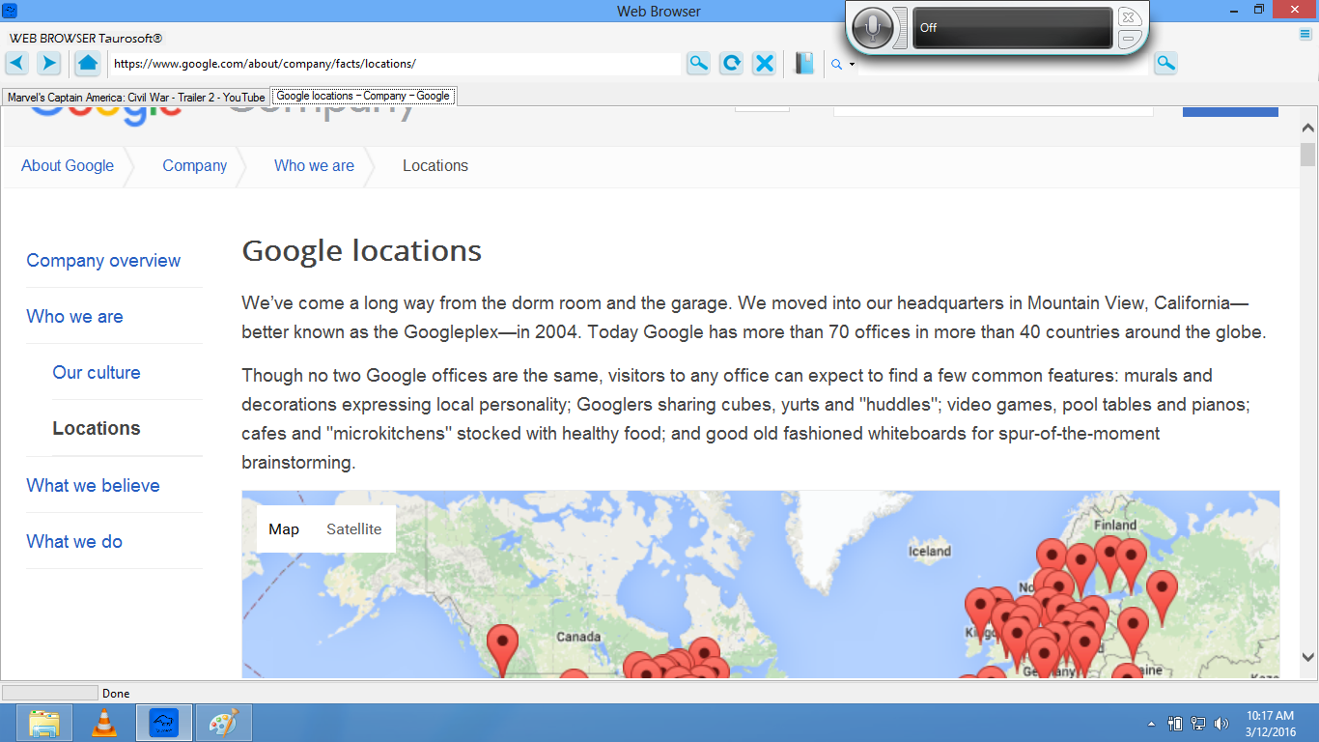Click into the URL address field
This screenshot has width=1319, height=742.
click(x=394, y=64)
